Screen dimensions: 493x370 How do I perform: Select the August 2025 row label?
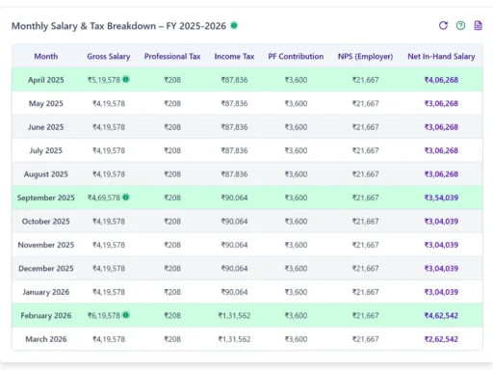46,174
